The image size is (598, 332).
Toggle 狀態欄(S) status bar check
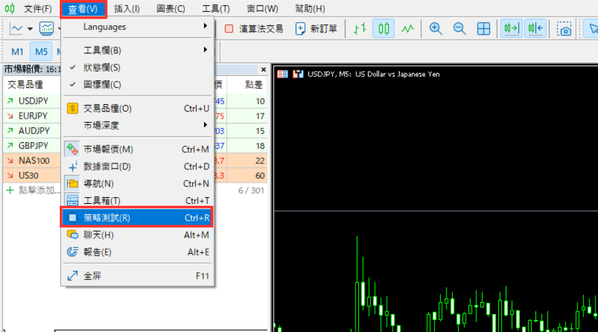102,67
